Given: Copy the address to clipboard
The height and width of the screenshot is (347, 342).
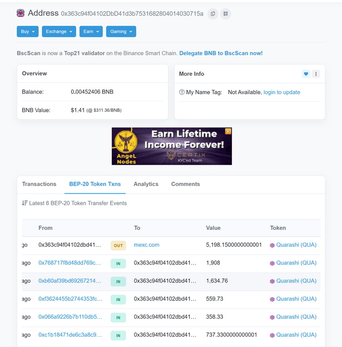Looking at the screenshot, I should point(213,14).
